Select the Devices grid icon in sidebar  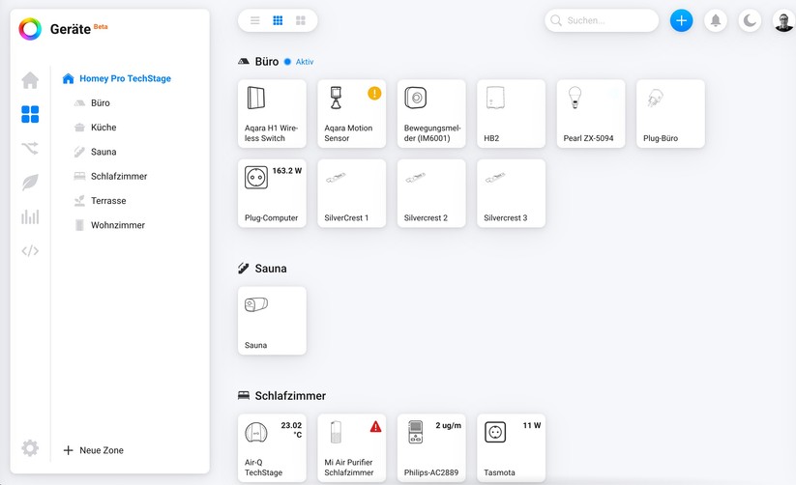tap(30, 114)
